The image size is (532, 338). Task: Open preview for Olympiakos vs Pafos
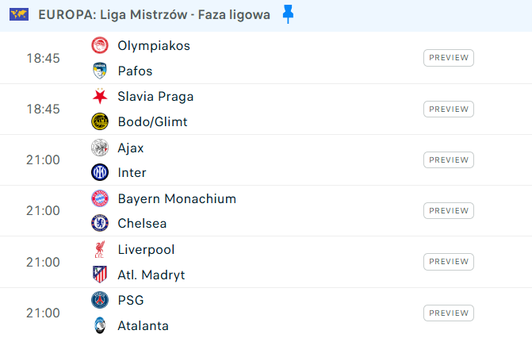(449, 58)
